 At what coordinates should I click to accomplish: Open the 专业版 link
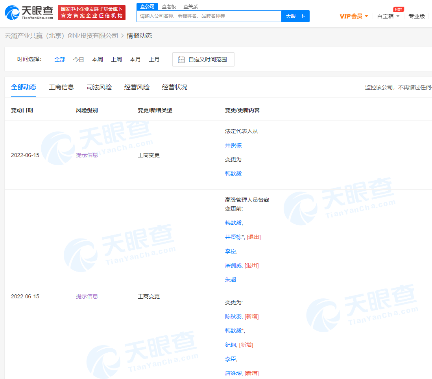pos(417,16)
